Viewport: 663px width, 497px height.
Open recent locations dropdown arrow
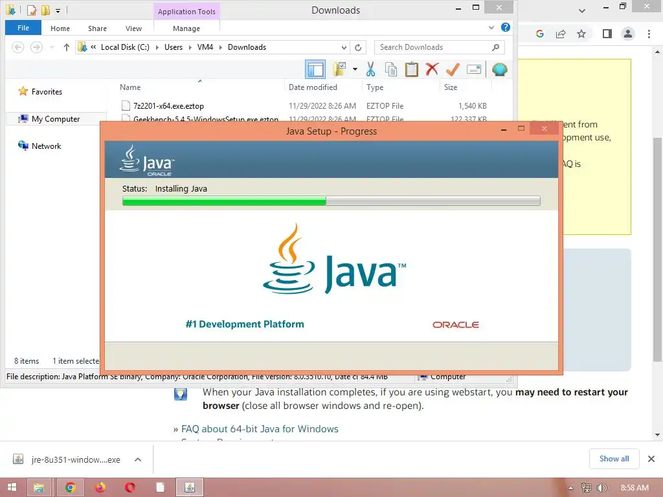52,47
